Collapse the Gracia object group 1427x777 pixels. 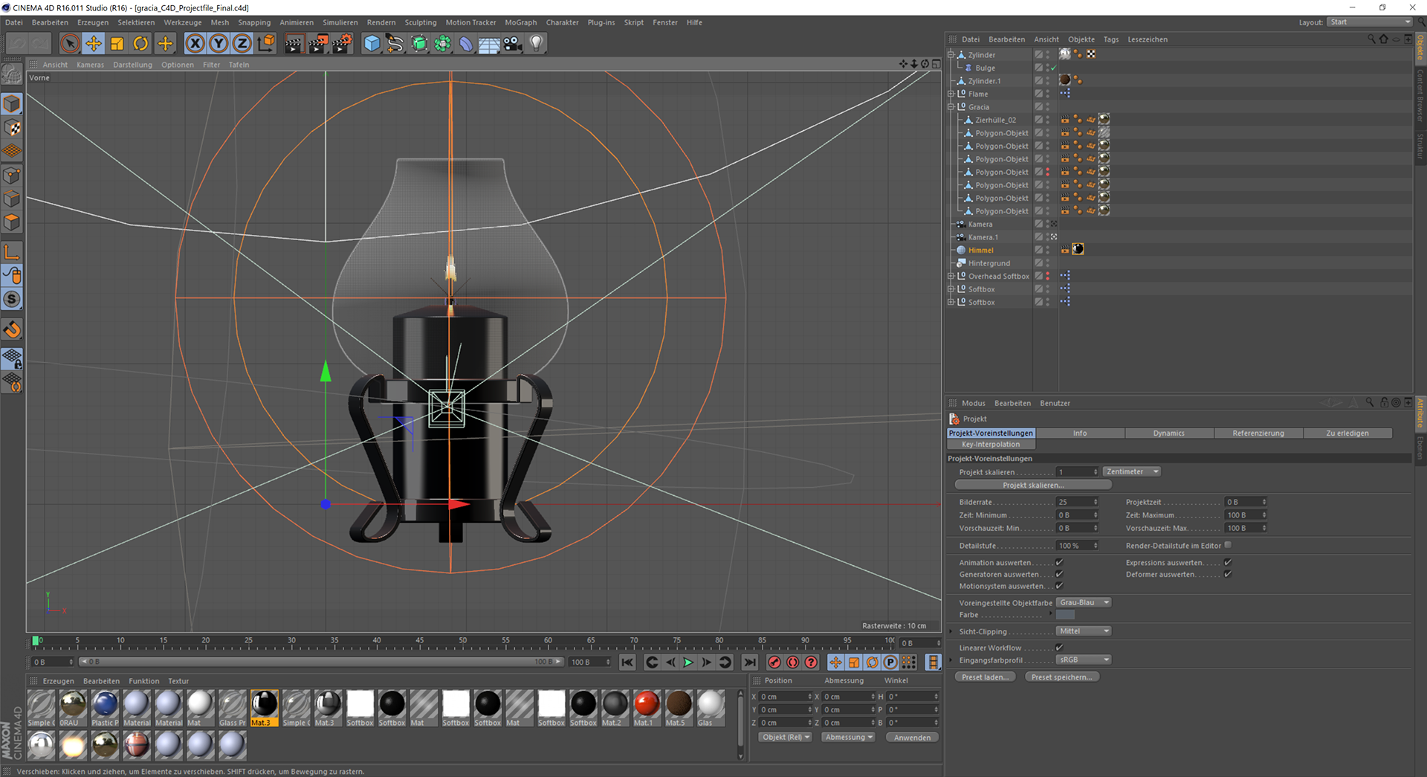point(951,107)
